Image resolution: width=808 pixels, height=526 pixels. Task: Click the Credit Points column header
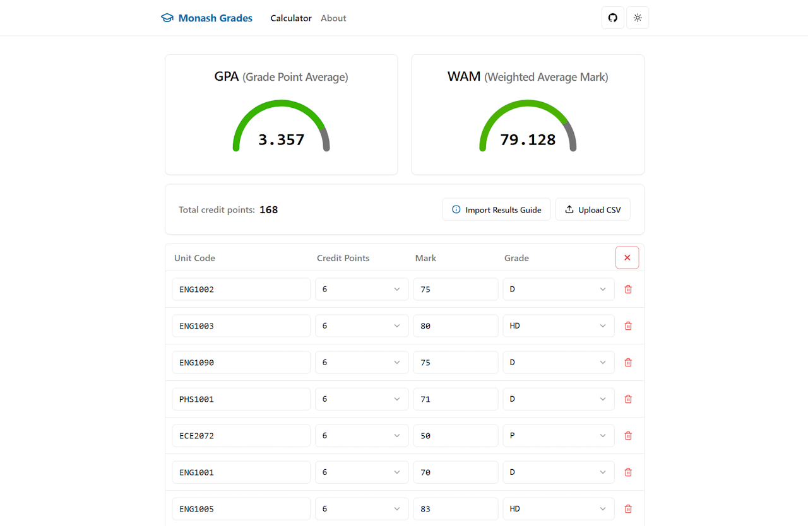click(343, 258)
